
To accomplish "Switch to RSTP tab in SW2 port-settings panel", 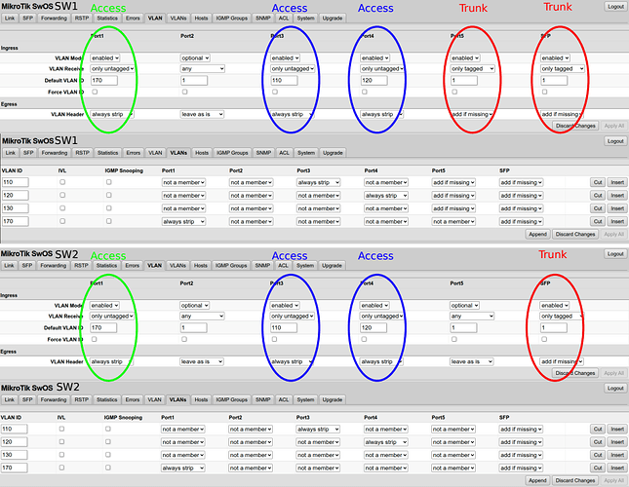I will (82, 266).
